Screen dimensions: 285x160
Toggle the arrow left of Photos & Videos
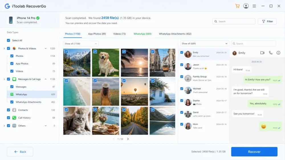4,48
